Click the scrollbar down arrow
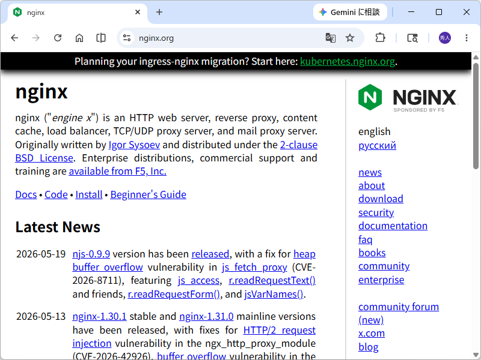 click(x=476, y=355)
